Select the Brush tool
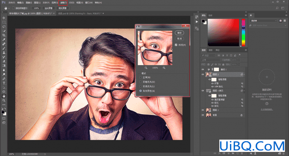 coord(4,48)
